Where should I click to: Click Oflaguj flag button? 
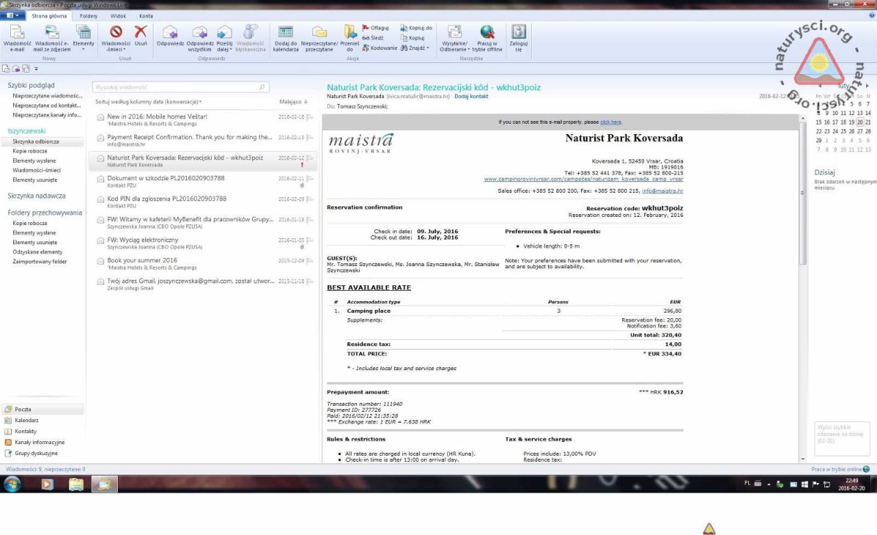tap(375, 28)
